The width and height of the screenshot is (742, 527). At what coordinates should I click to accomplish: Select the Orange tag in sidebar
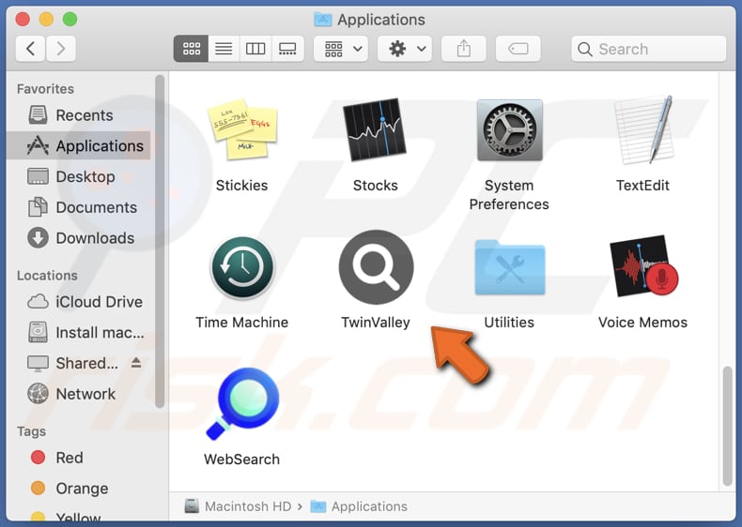[79, 489]
